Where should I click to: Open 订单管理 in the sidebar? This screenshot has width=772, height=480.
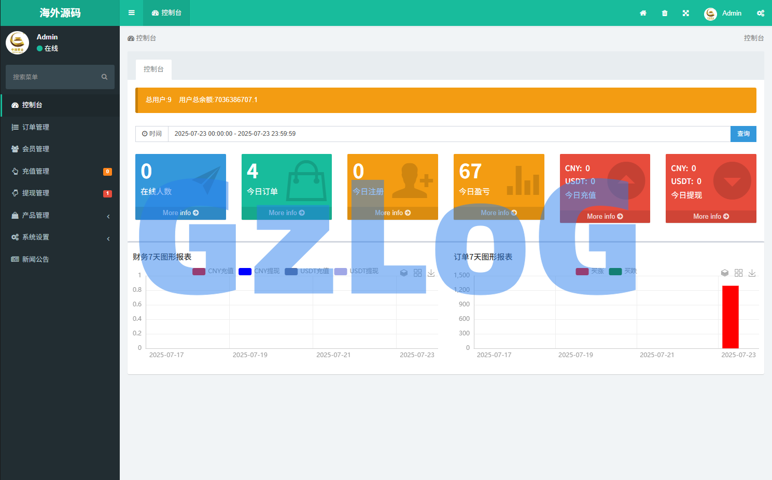[60, 127]
